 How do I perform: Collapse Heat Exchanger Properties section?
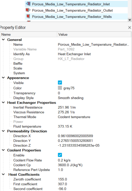click(3, 103)
